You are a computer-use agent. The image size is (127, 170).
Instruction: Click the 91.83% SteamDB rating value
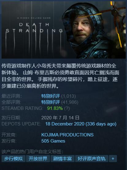tap(55, 108)
